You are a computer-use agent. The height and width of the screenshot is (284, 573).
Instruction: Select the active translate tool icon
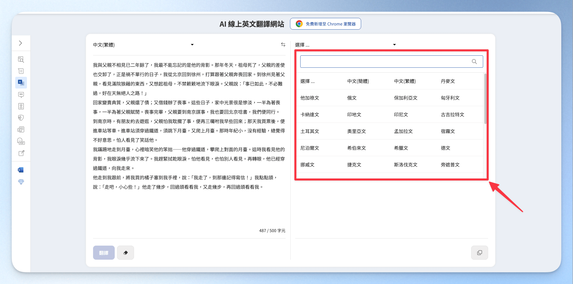click(x=21, y=83)
